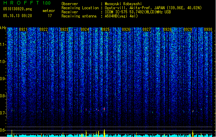Click the Receiving antenna label
216x137 pixels.
click(79, 16)
